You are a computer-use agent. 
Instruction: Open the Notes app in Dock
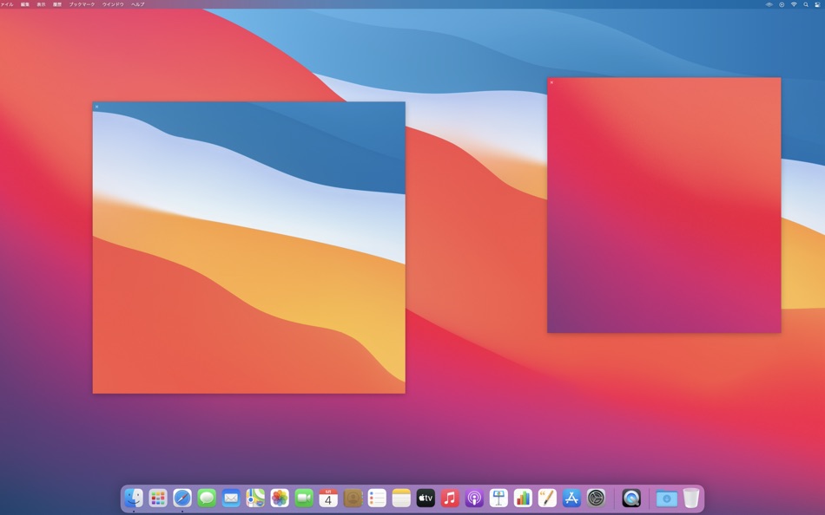pyautogui.click(x=401, y=498)
